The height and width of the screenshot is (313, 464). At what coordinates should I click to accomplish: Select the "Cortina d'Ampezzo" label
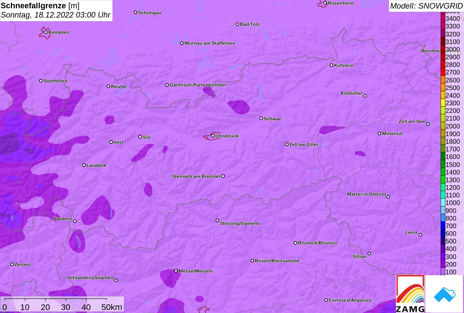(350, 300)
